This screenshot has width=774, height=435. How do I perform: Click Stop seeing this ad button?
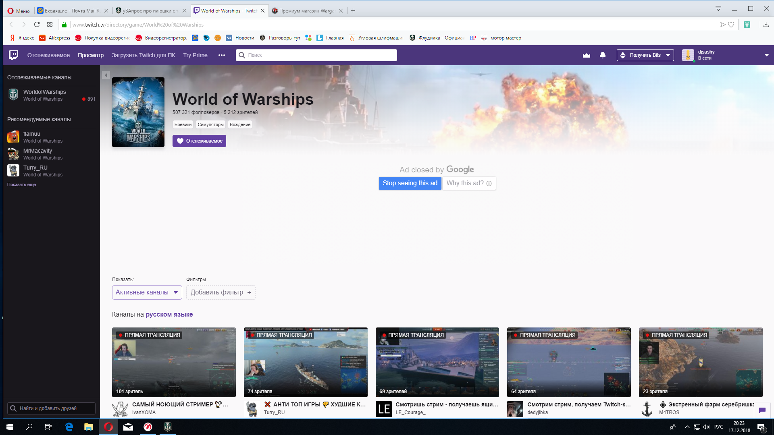click(410, 183)
